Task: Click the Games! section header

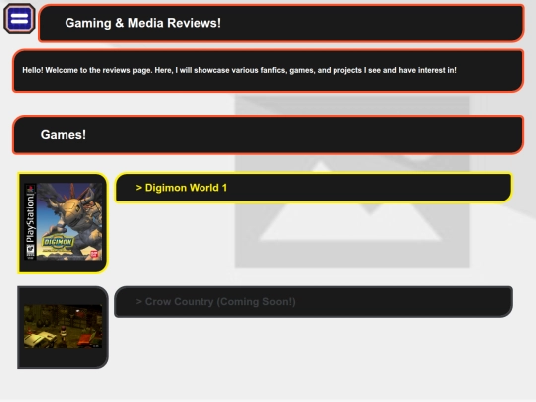Action: point(268,135)
